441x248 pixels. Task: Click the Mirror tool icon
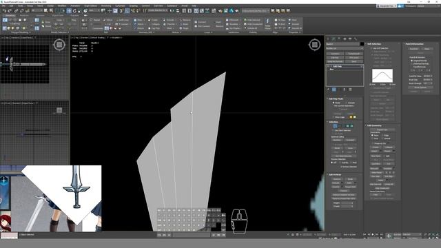[172, 11]
